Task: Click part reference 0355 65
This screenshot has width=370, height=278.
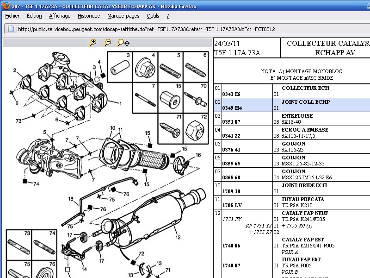Action: tap(231, 164)
